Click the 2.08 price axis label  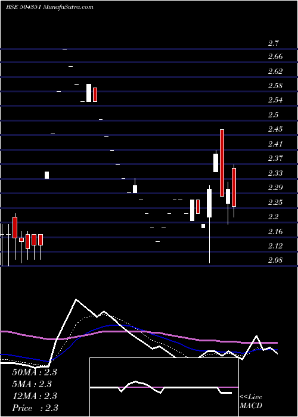[x=275, y=260]
